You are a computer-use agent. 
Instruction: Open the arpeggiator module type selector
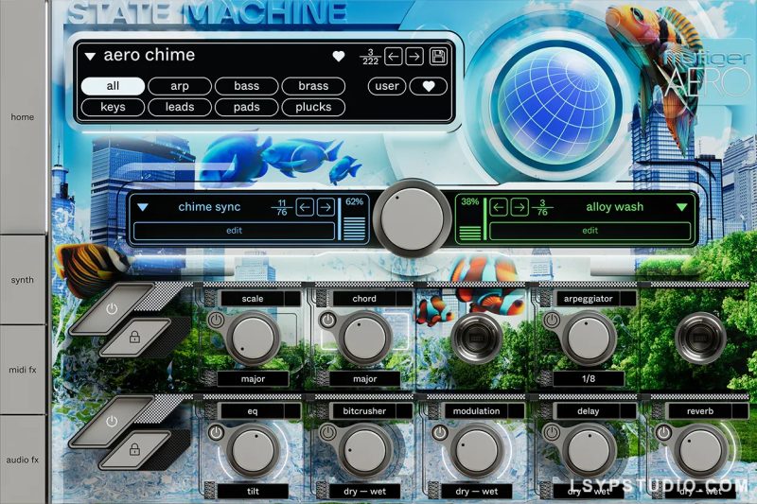click(596, 299)
